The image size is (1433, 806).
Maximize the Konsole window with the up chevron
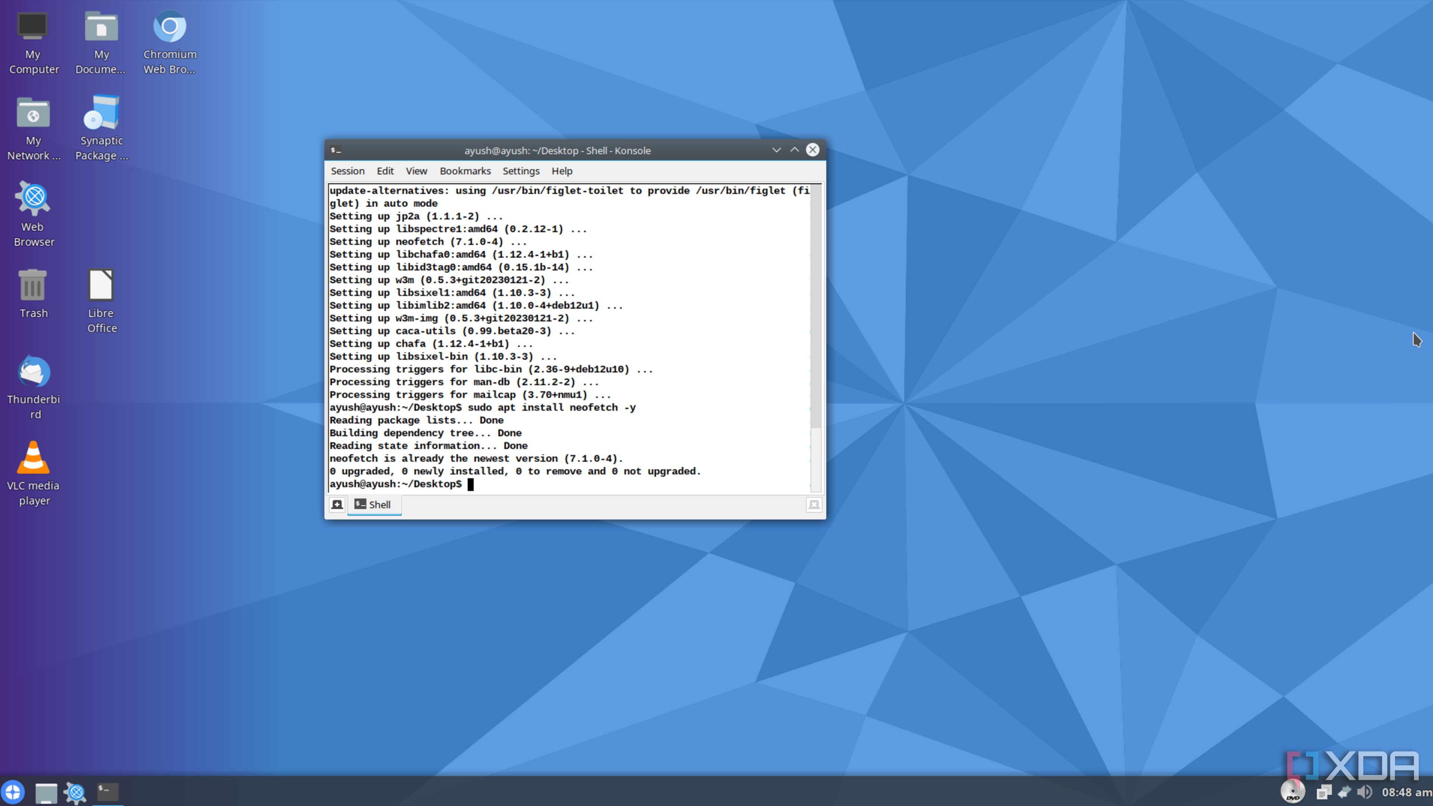tap(794, 150)
